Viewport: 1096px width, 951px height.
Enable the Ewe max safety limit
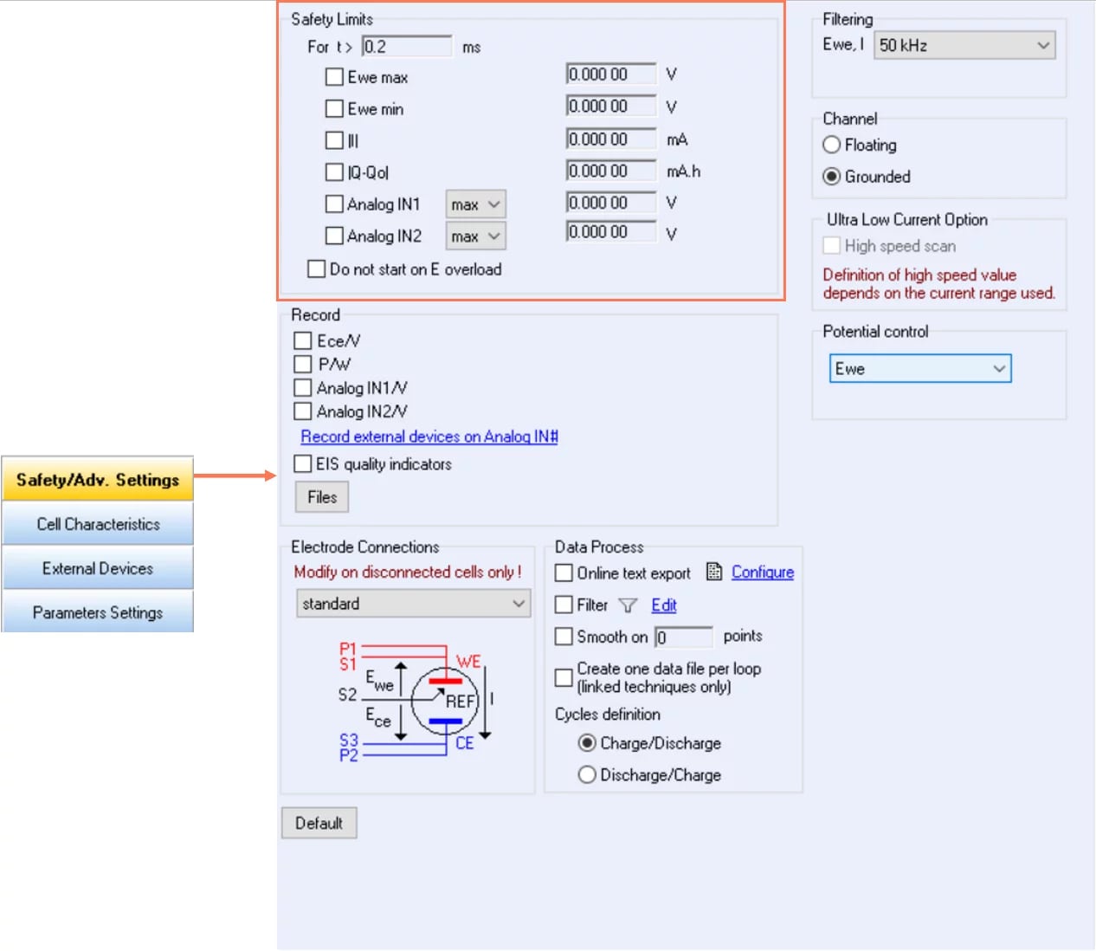pyautogui.click(x=334, y=77)
